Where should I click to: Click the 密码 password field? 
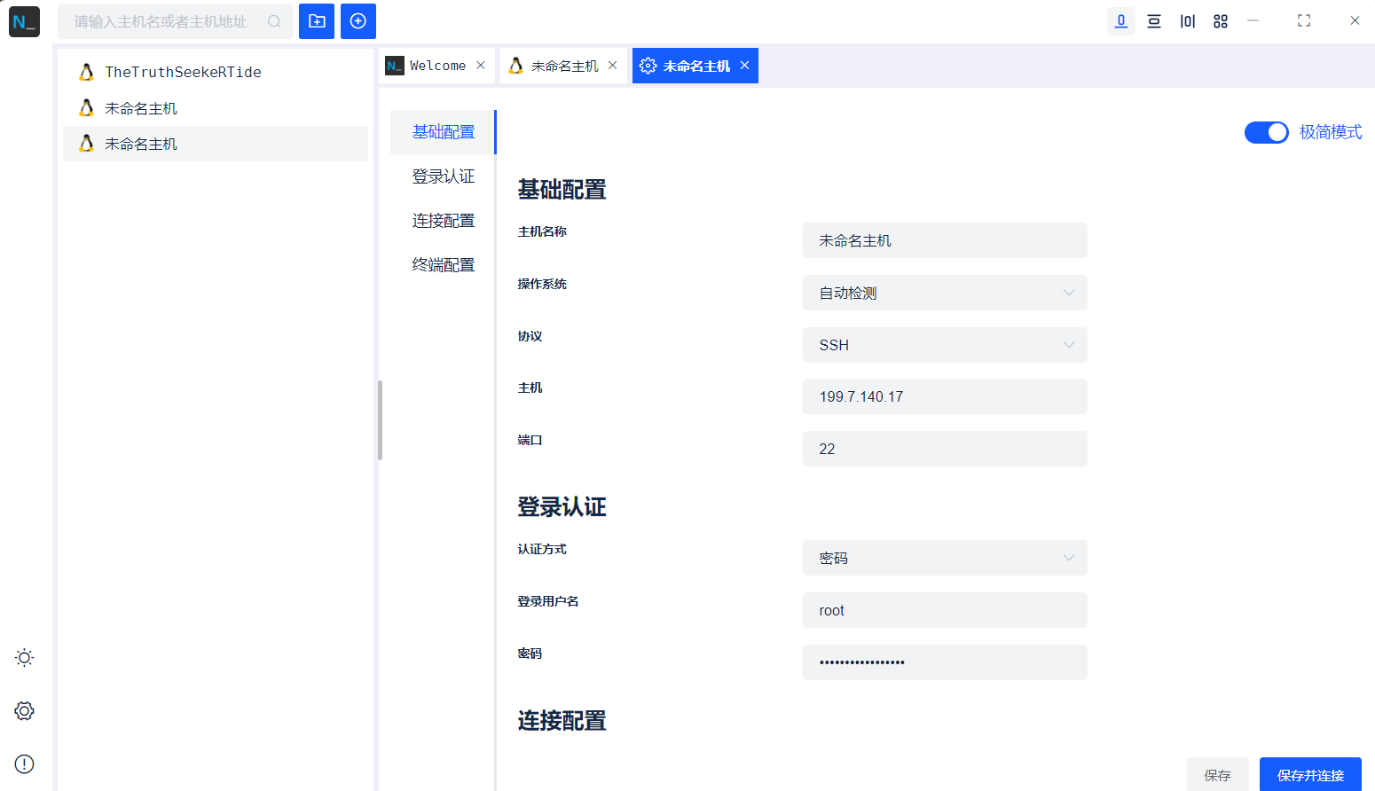(945, 662)
